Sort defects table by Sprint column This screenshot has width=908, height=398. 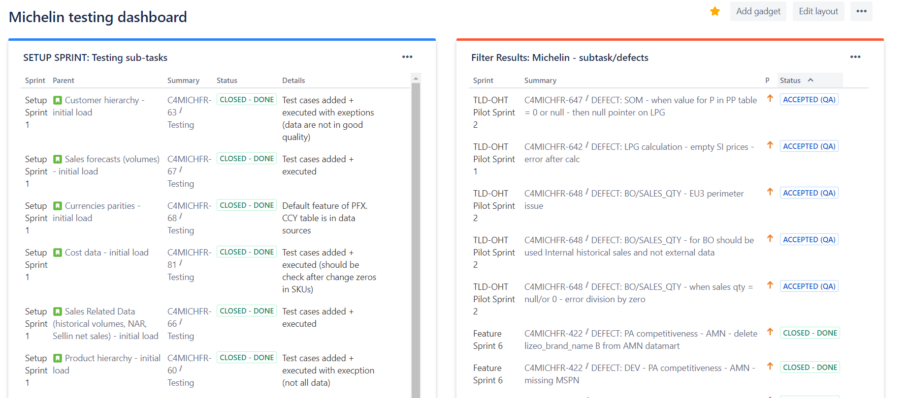(x=483, y=81)
